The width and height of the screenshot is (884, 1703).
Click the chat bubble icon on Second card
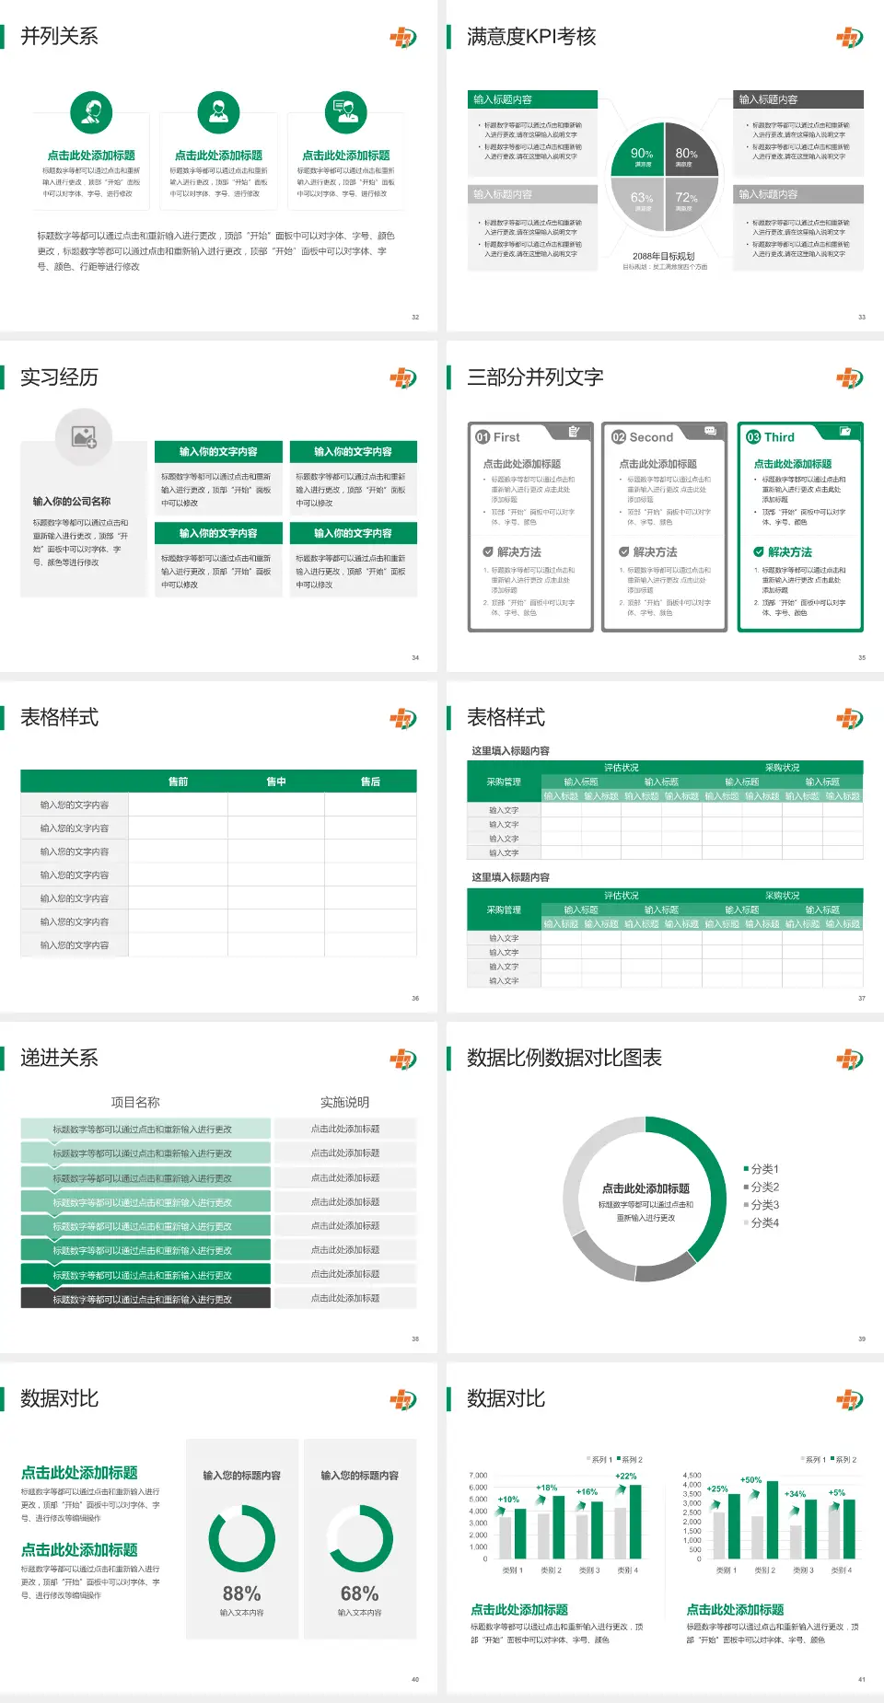tap(710, 431)
